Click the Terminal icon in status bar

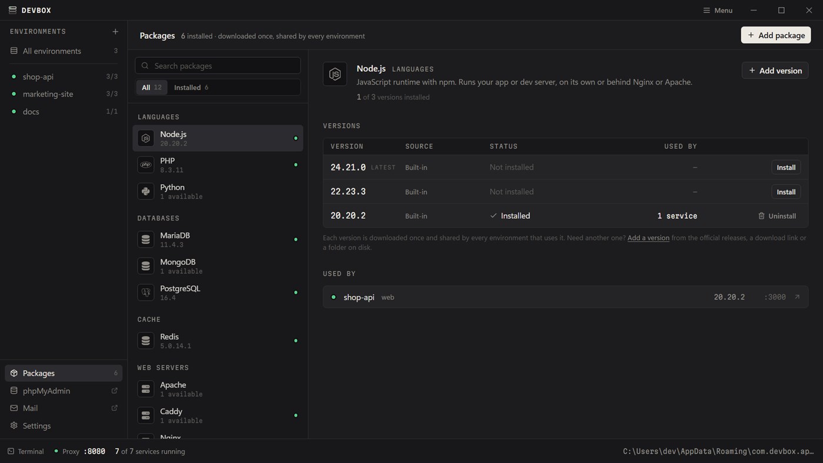tap(11, 451)
